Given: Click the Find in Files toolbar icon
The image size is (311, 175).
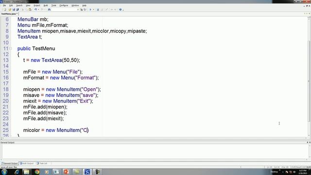Looking at the screenshot, I should (81, 10).
